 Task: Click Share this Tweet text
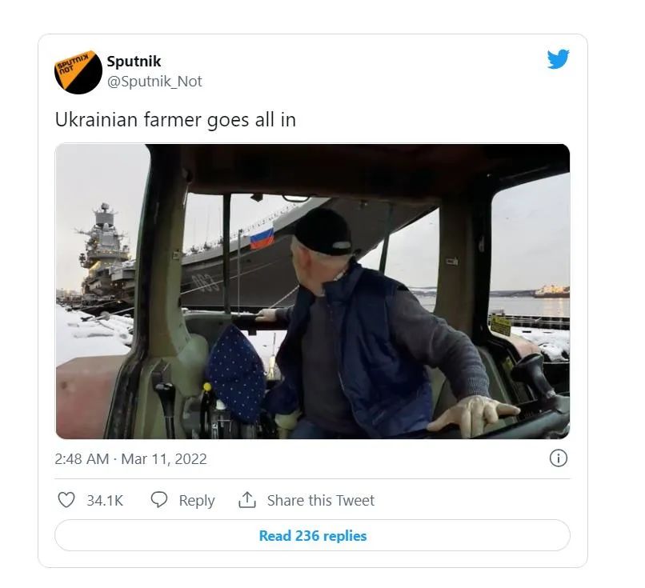pos(321,501)
